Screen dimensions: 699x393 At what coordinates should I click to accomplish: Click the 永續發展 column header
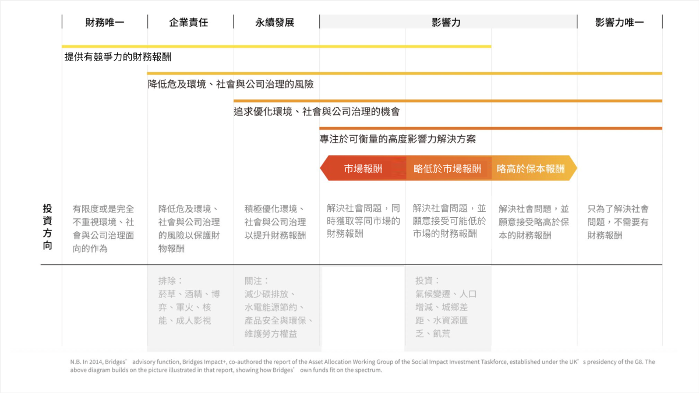(275, 23)
